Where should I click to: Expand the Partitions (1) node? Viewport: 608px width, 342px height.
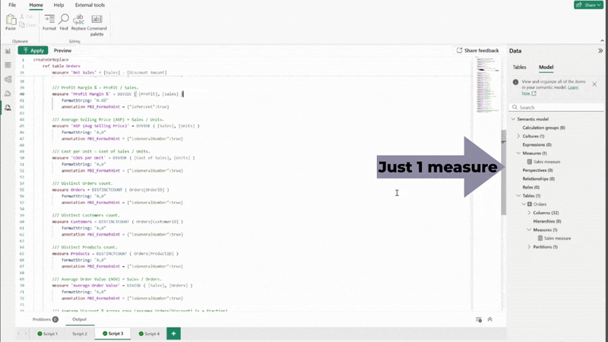(x=529, y=247)
